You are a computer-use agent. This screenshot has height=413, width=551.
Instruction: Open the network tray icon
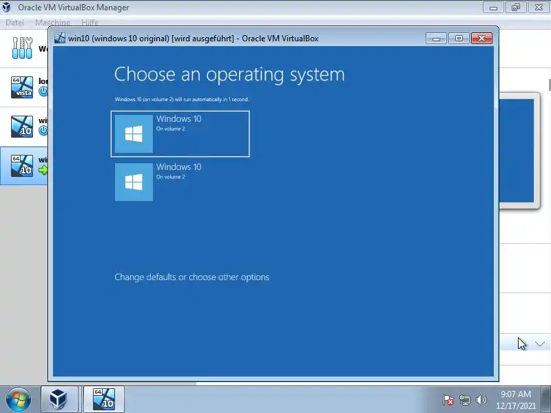[x=464, y=400]
